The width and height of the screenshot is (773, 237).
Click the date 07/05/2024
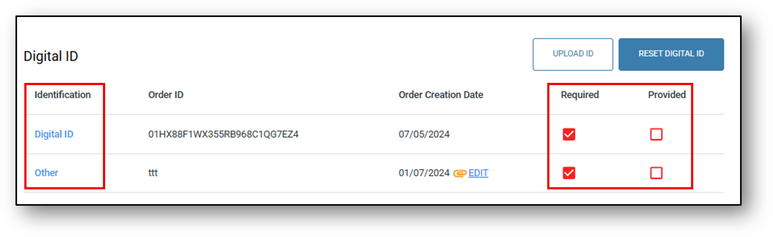click(424, 134)
